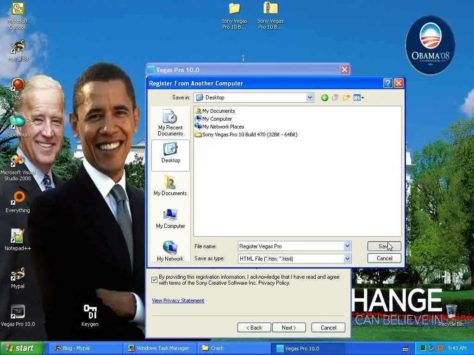Open the Recycle Bin

(x=451, y=316)
